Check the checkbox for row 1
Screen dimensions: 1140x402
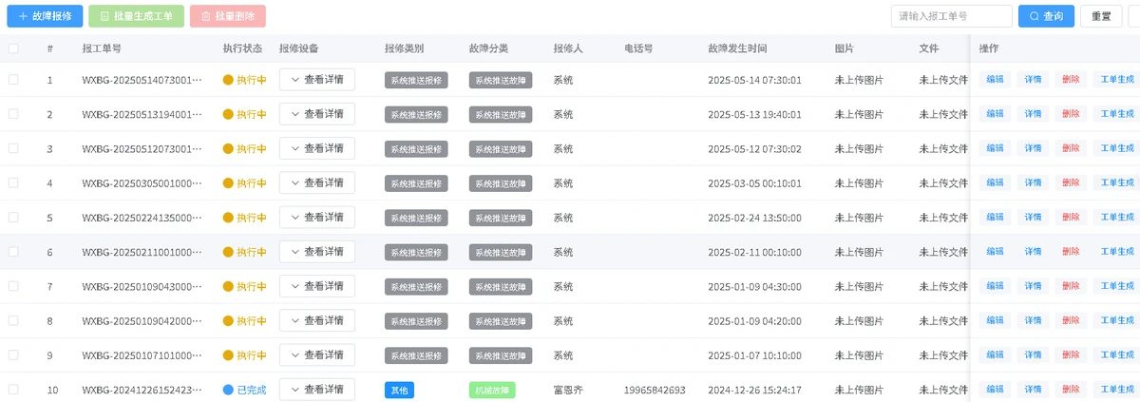tap(13, 80)
